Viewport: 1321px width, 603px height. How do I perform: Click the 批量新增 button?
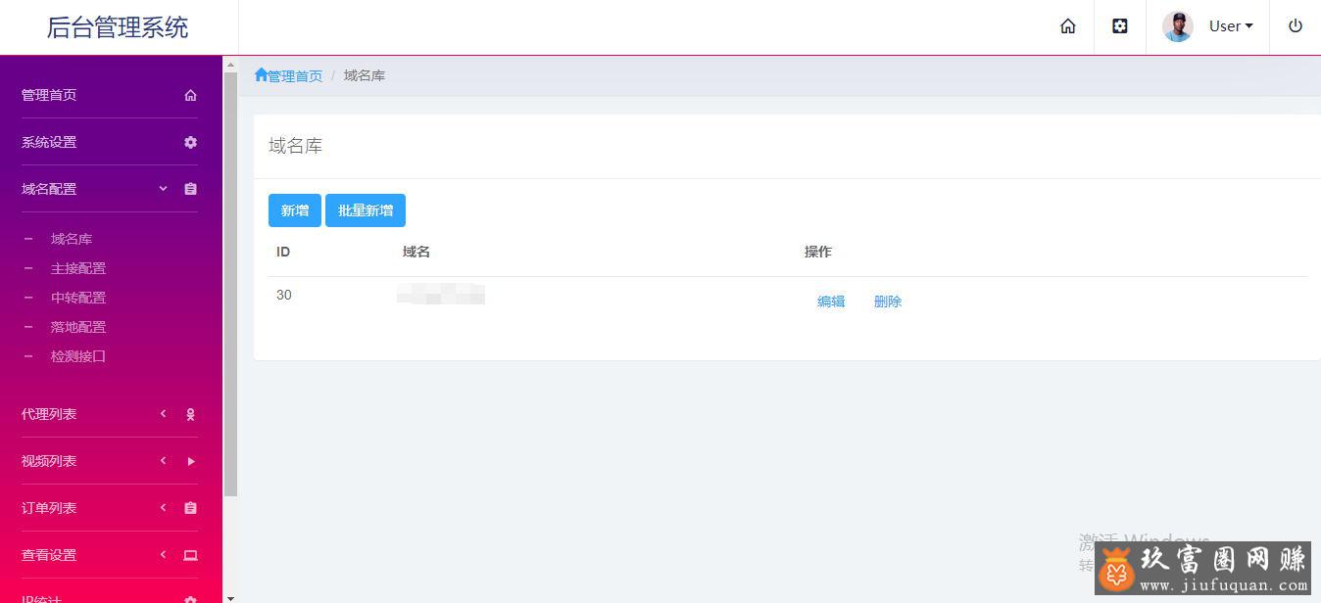(x=366, y=210)
